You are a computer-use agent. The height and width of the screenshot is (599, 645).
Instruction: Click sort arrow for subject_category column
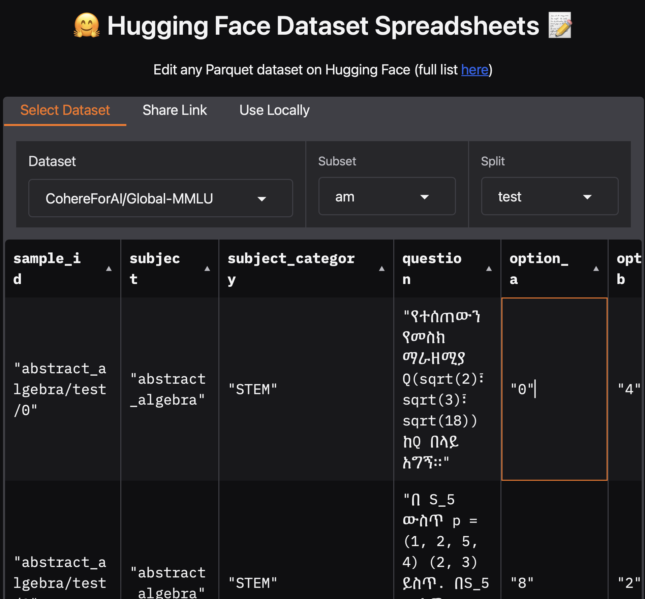[x=381, y=269]
